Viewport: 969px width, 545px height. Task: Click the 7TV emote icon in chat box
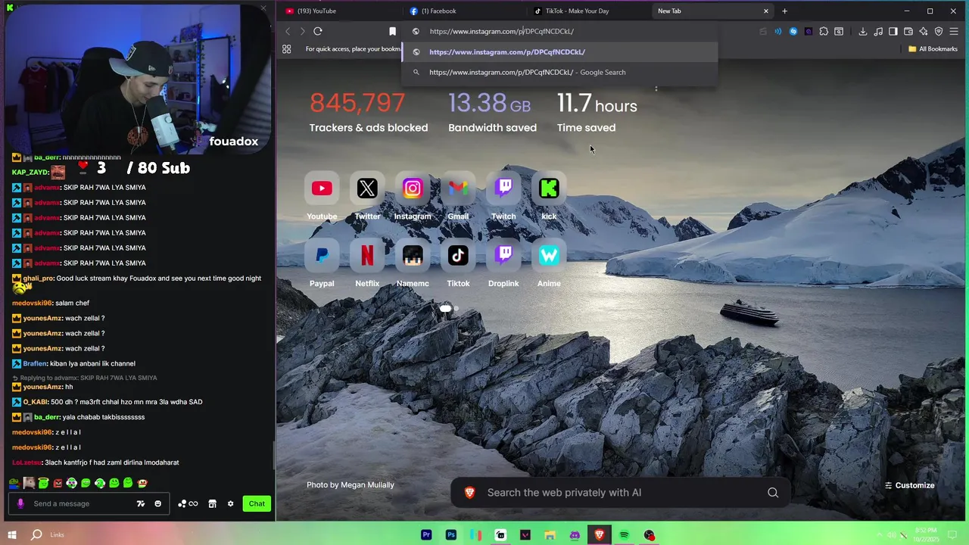click(141, 504)
